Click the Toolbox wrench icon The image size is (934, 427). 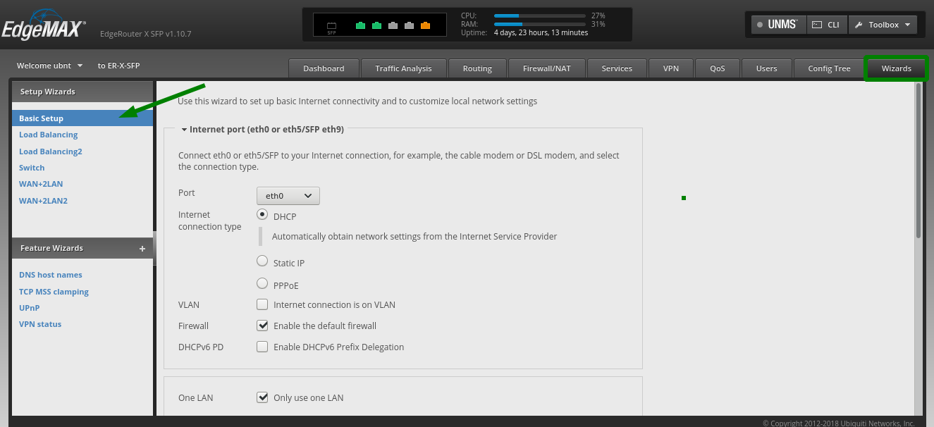point(861,23)
